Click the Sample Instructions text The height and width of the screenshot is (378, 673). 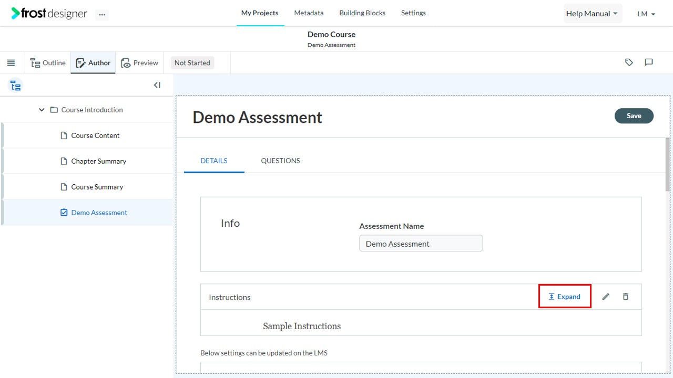coord(302,327)
